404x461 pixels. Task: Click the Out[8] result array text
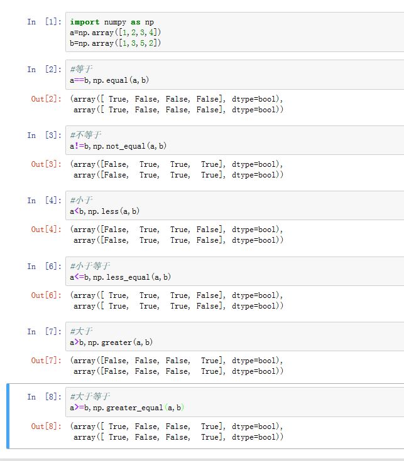(177, 432)
